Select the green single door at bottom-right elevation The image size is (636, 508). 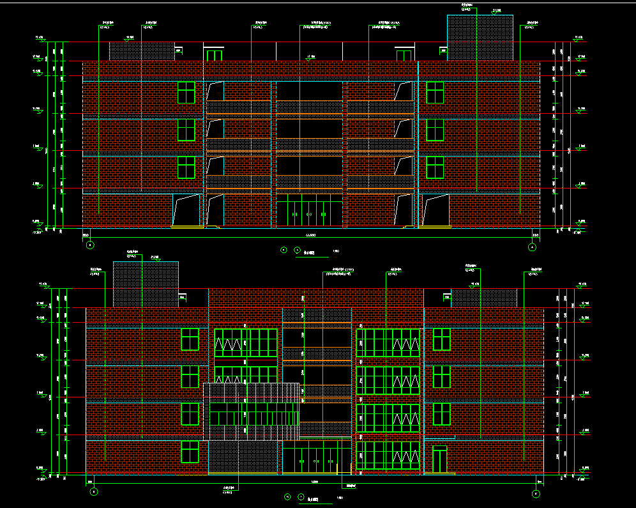(439, 461)
